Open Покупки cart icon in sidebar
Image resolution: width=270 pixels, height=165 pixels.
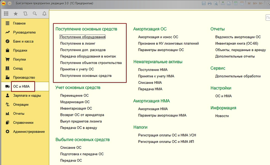coord(7,59)
